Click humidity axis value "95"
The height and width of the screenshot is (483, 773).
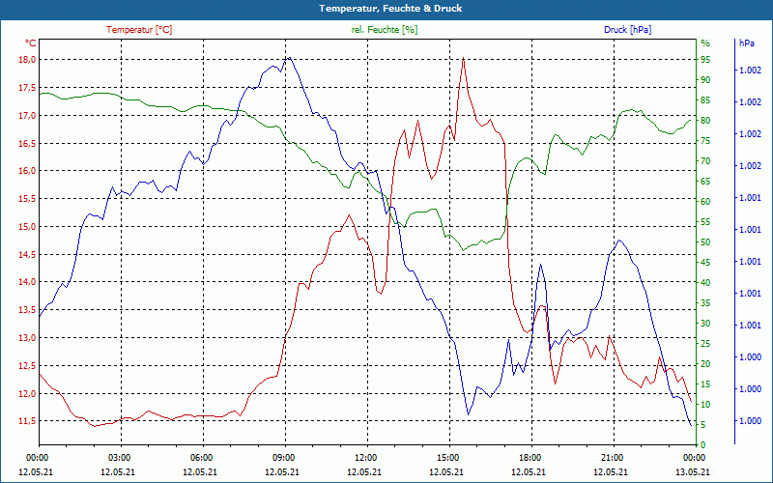click(x=705, y=60)
